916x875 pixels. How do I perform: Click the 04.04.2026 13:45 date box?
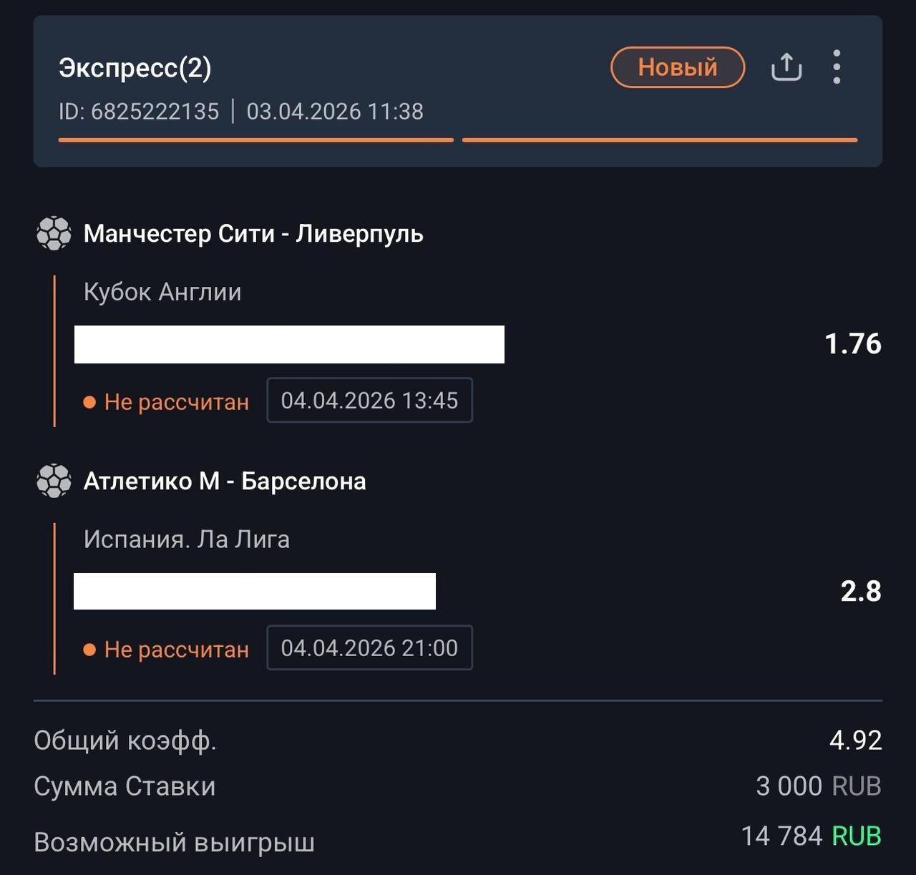click(x=369, y=401)
